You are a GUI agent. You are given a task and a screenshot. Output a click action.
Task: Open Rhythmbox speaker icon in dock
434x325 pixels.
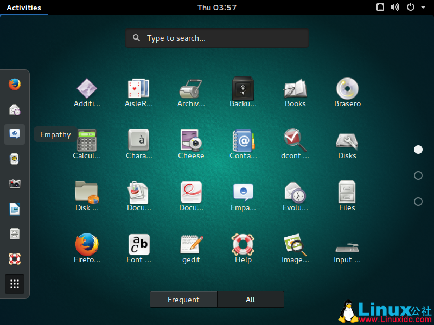pyautogui.click(x=15, y=159)
